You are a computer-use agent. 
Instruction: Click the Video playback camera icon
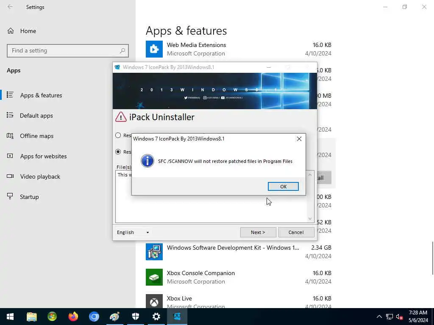(x=10, y=176)
